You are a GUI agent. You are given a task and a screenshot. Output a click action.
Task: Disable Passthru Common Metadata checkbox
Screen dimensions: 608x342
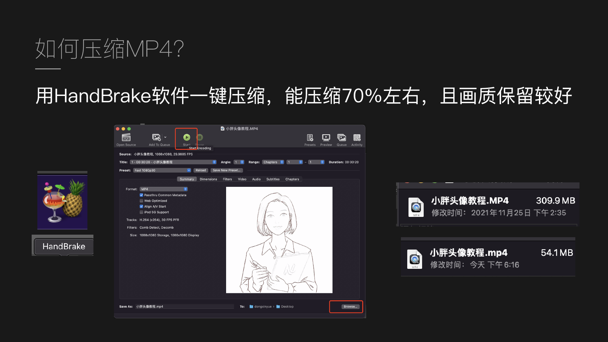pyautogui.click(x=142, y=195)
